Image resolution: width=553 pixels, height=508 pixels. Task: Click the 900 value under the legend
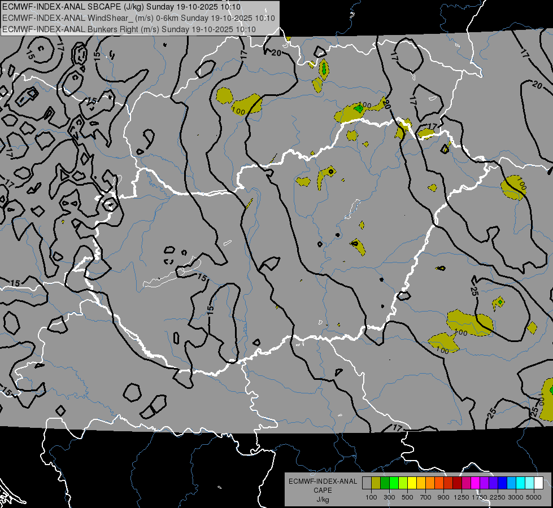click(x=443, y=497)
